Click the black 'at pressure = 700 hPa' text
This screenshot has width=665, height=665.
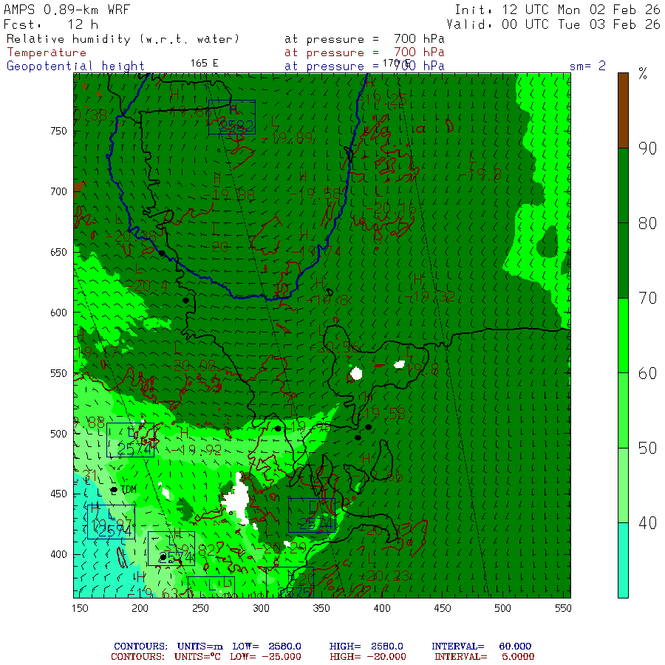coord(364,39)
